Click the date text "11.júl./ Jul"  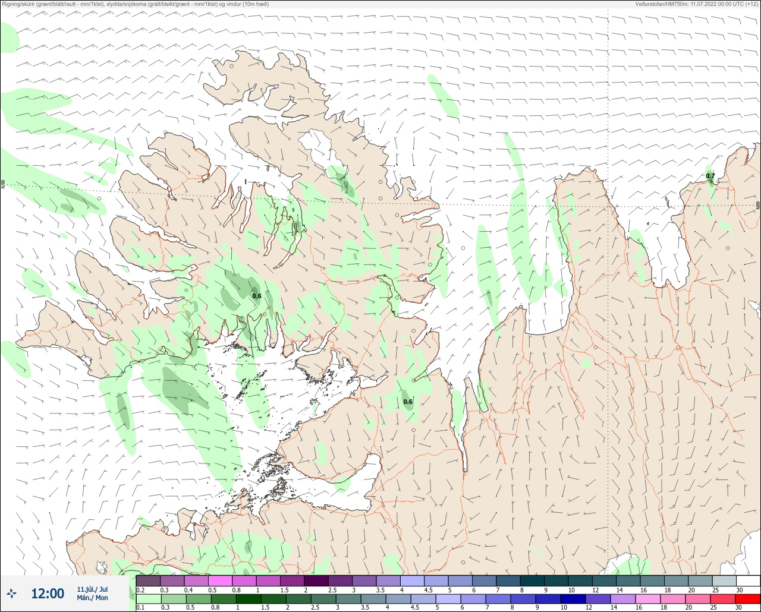point(92,589)
